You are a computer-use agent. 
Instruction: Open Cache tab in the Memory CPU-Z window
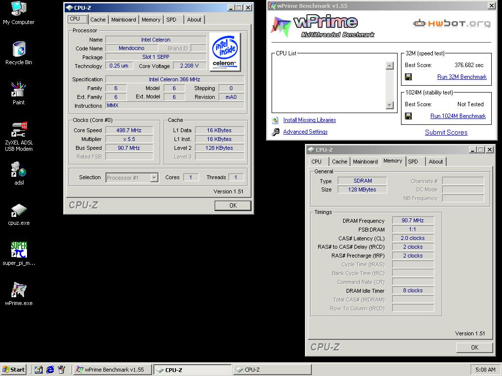pyautogui.click(x=340, y=162)
